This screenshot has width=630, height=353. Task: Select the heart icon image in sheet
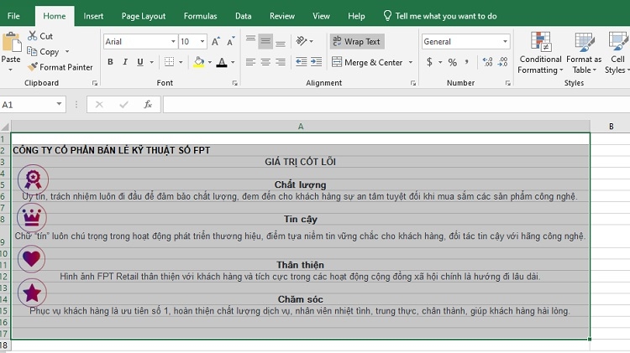click(x=31, y=258)
